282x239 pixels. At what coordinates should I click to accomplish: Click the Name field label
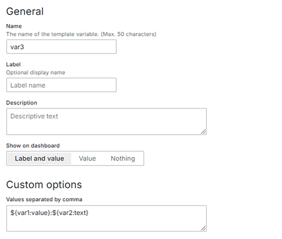click(x=14, y=26)
